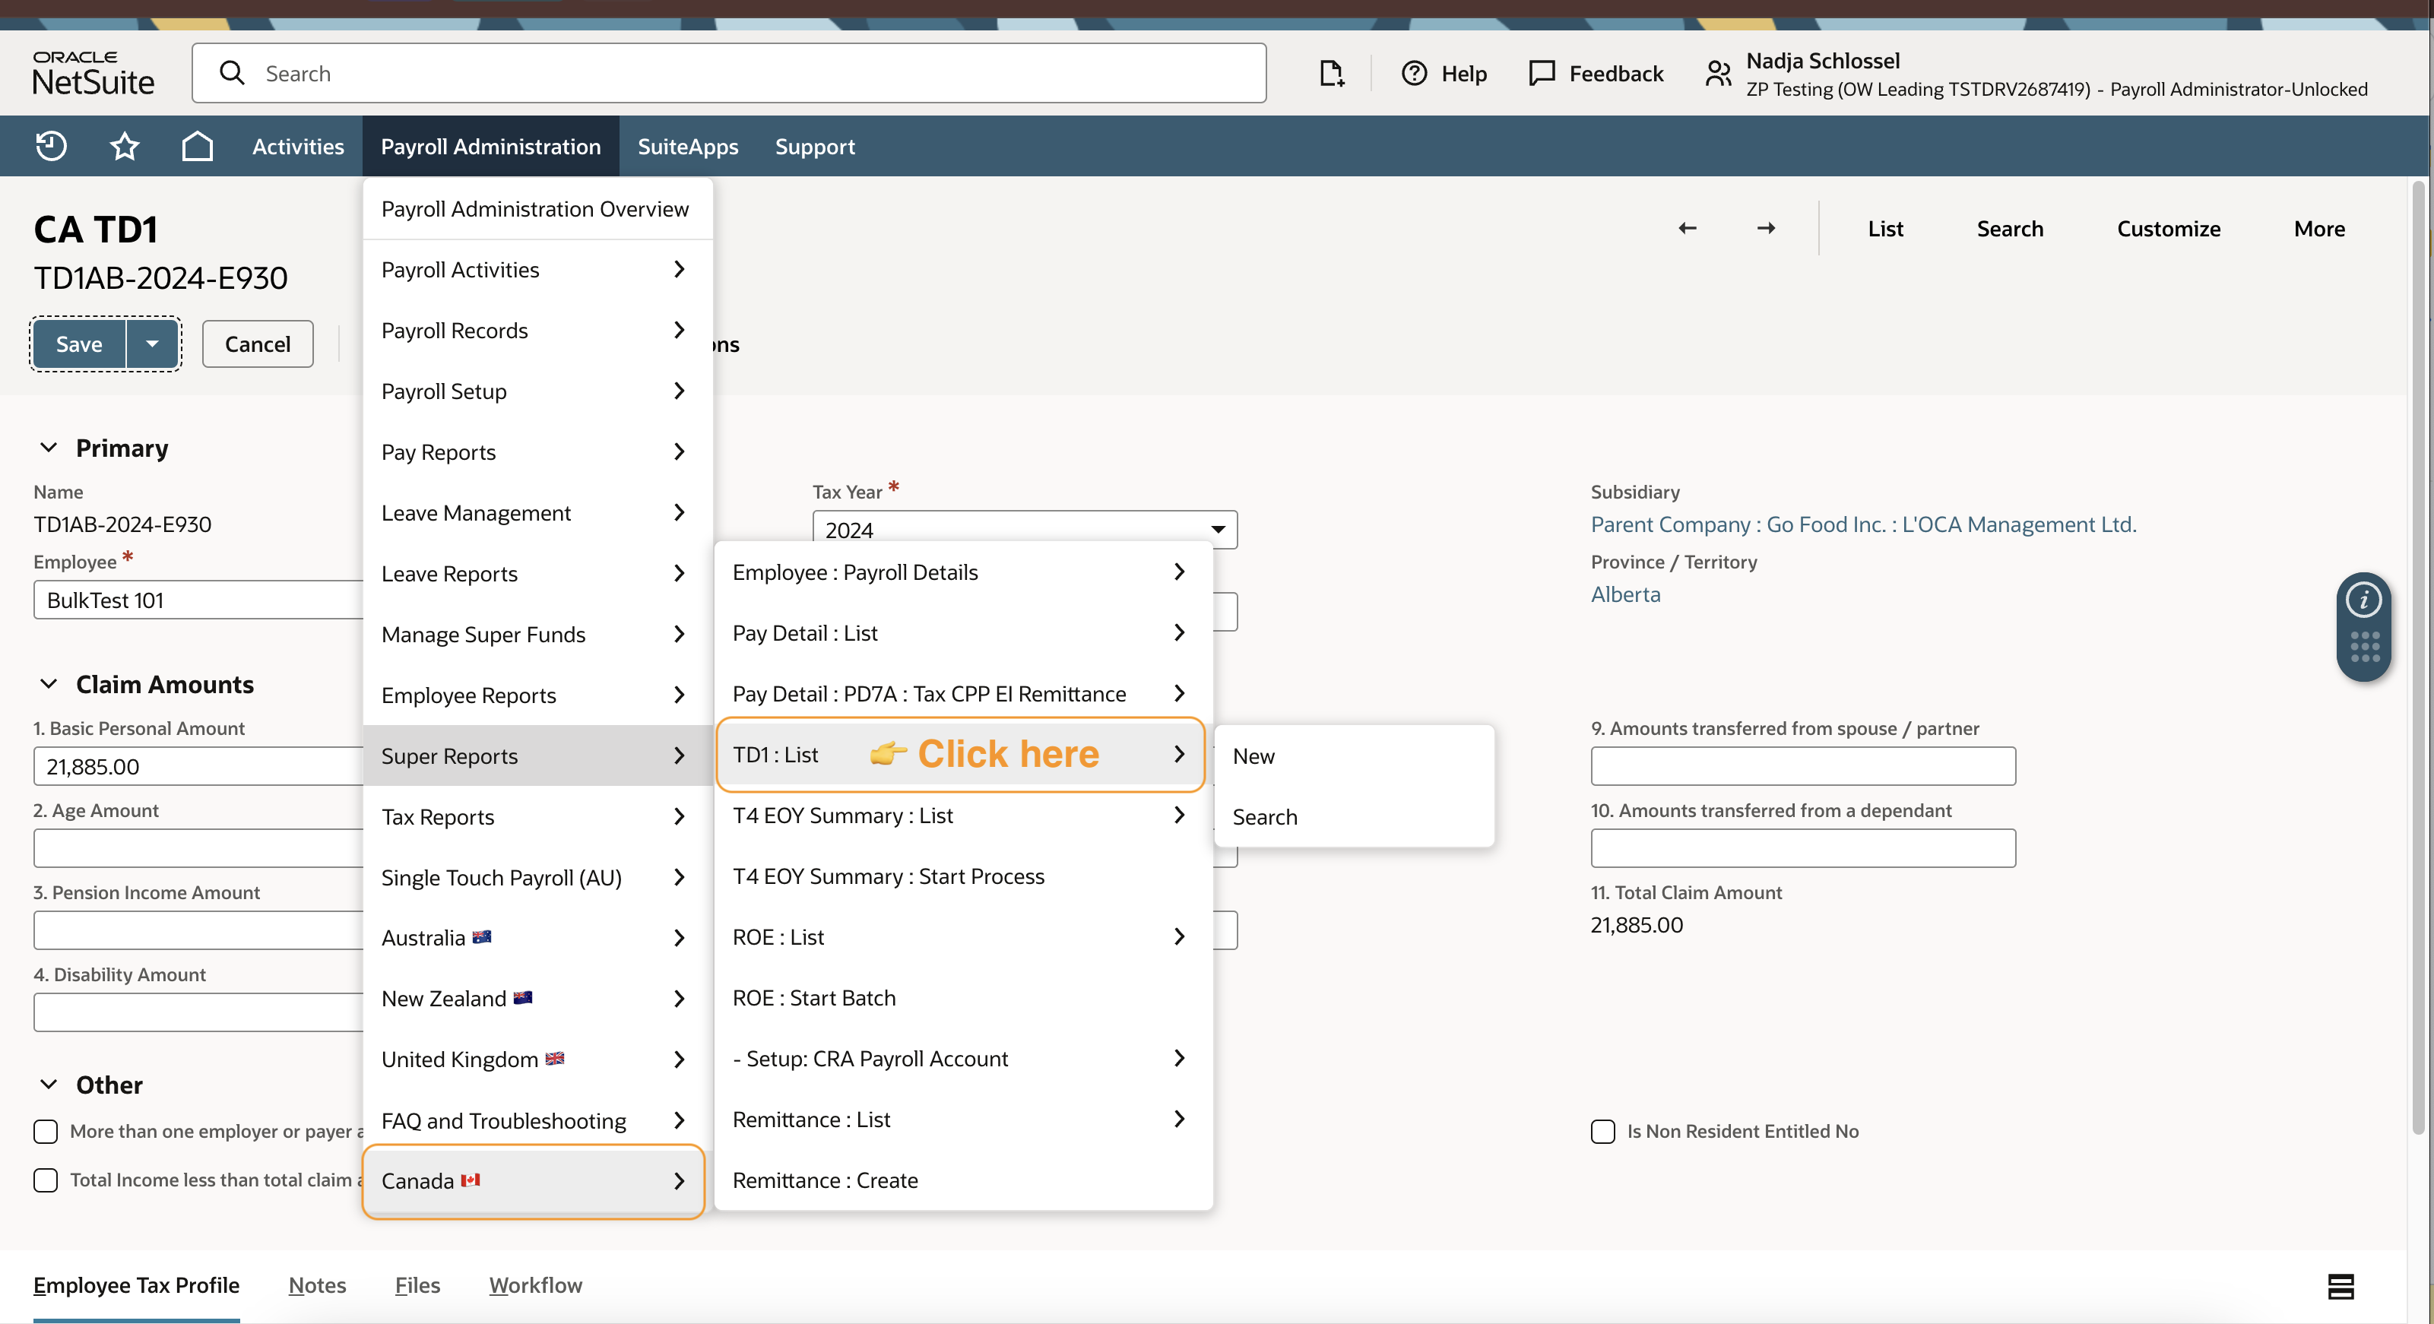Open the Recent Records history icon
The width and height of the screenshot is (2434, 1324).
point(51,147)
